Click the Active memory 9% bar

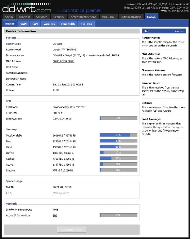[119, 164]
